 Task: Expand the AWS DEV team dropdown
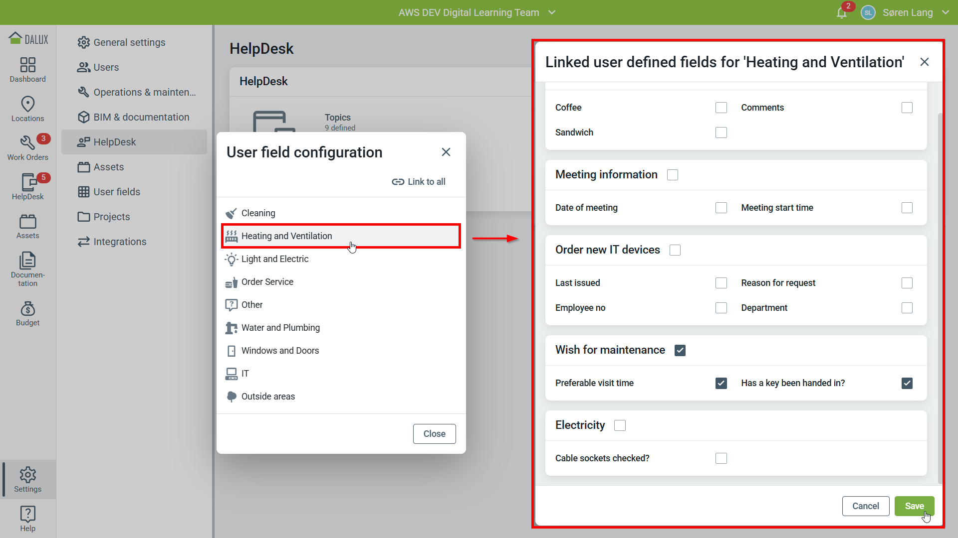tap(551, 12)
